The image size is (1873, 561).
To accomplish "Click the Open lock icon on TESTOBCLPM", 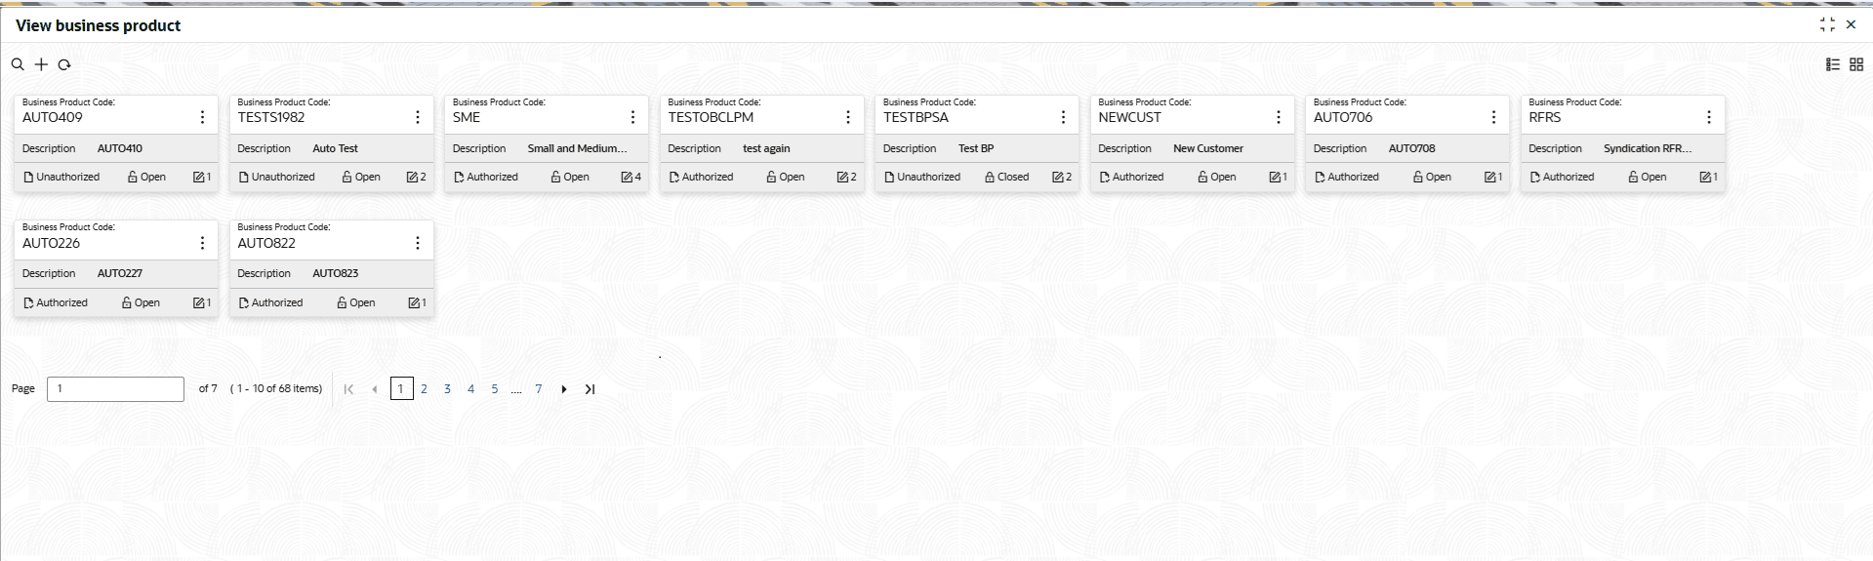I will [771, 178].
